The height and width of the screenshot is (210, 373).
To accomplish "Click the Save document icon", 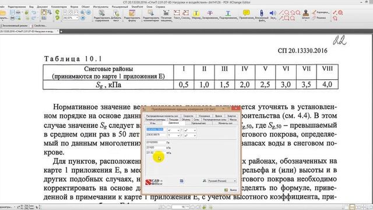I will pyautogui.click(x=12, y=12).
